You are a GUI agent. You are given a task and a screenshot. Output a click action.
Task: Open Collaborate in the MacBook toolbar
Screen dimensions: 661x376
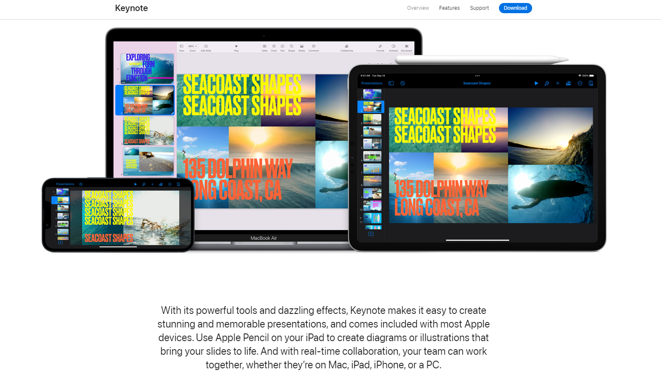tap(347, 46)
